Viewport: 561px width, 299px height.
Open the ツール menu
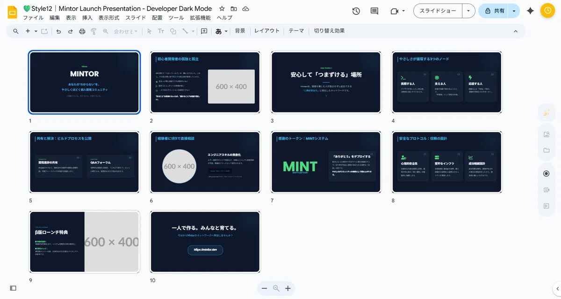(x=176, y=18)
